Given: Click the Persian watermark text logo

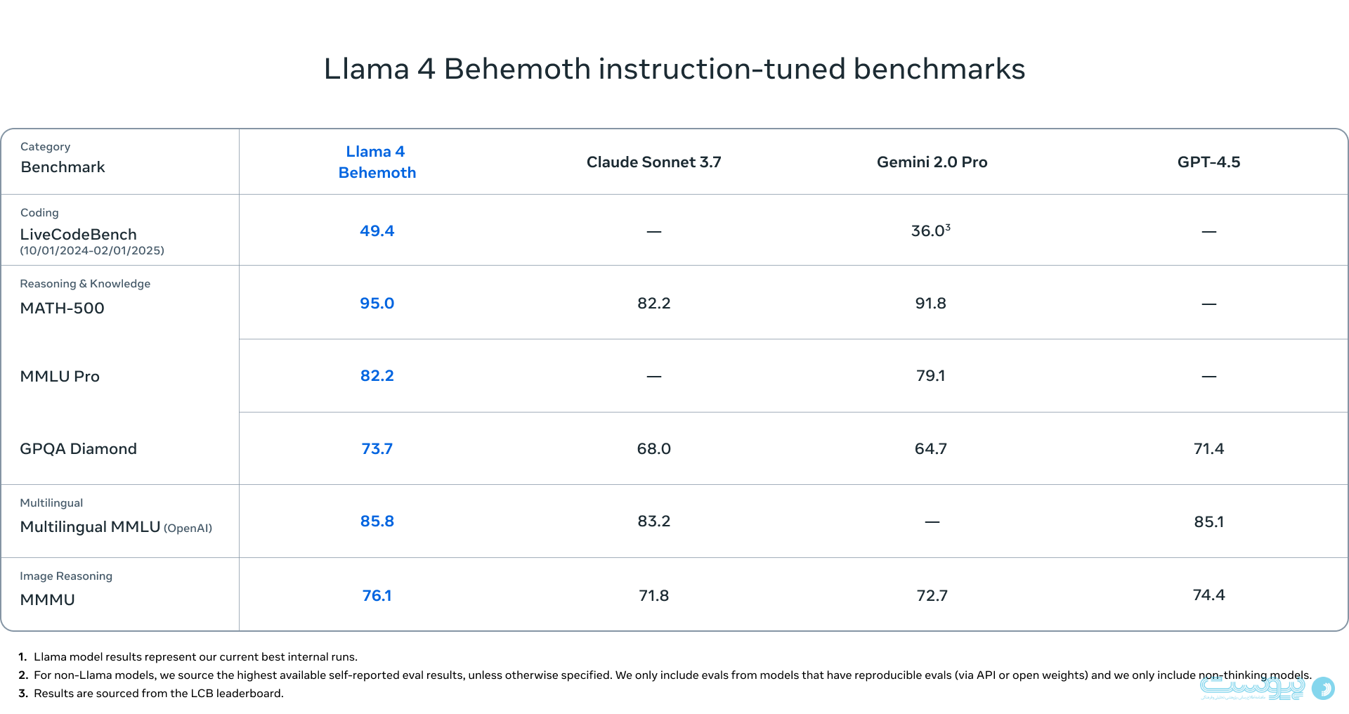Looking at the screenshot, I should tap(1251, 687).
